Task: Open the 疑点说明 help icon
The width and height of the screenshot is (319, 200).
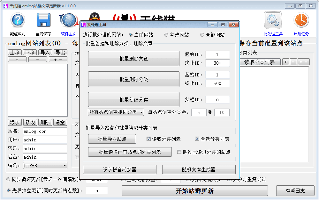Action: pos(18,20)
